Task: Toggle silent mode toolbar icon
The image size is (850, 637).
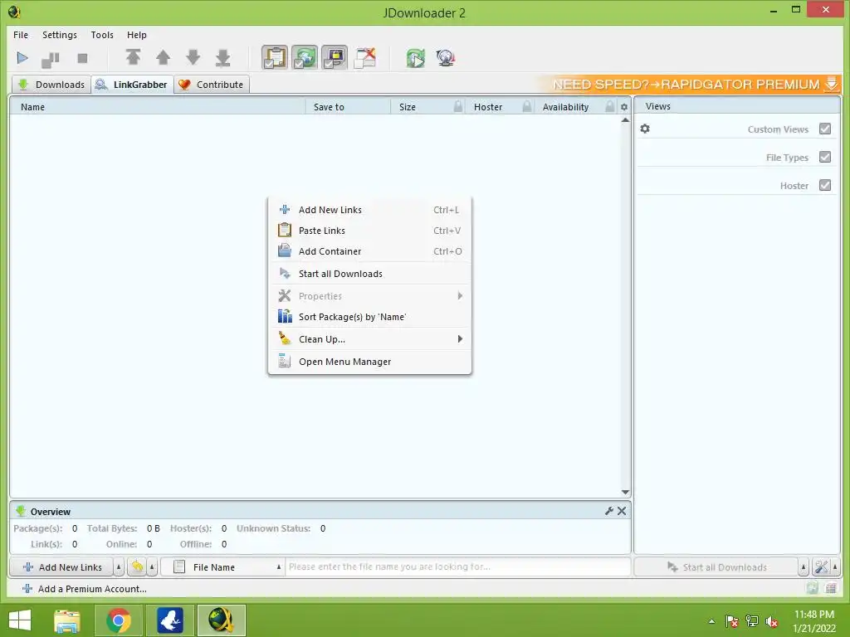Action: (x=365, y=58)
